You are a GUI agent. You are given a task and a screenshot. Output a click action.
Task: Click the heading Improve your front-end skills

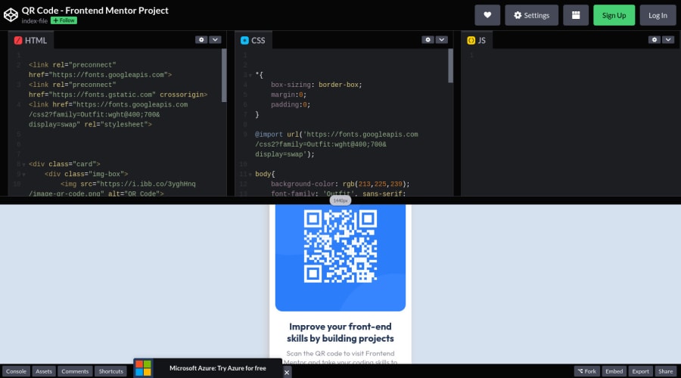point(340,333)
